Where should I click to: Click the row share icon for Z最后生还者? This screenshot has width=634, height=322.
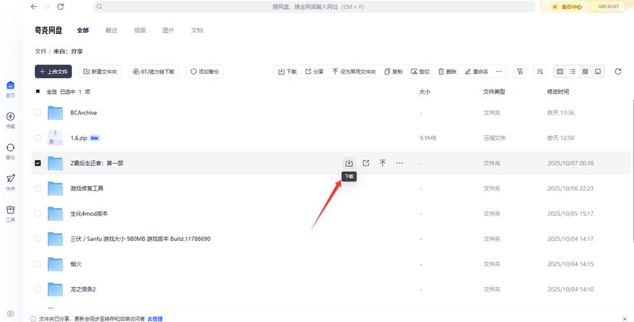(x=366, y=163)
